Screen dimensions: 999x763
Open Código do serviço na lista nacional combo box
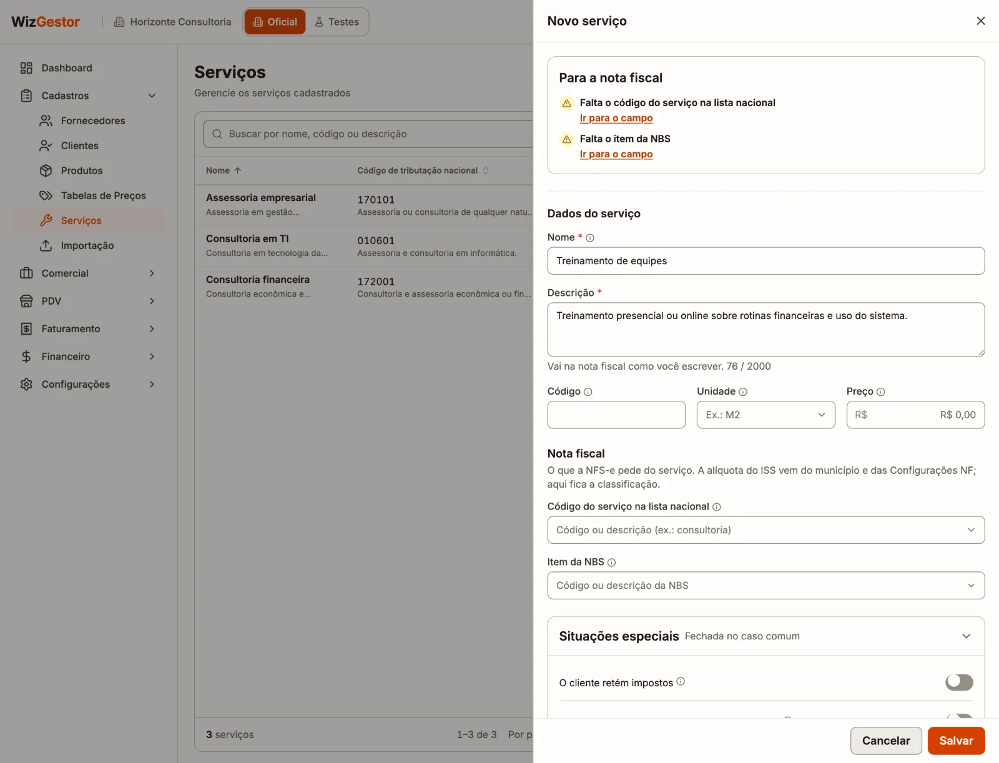click(x=766, y=530)
